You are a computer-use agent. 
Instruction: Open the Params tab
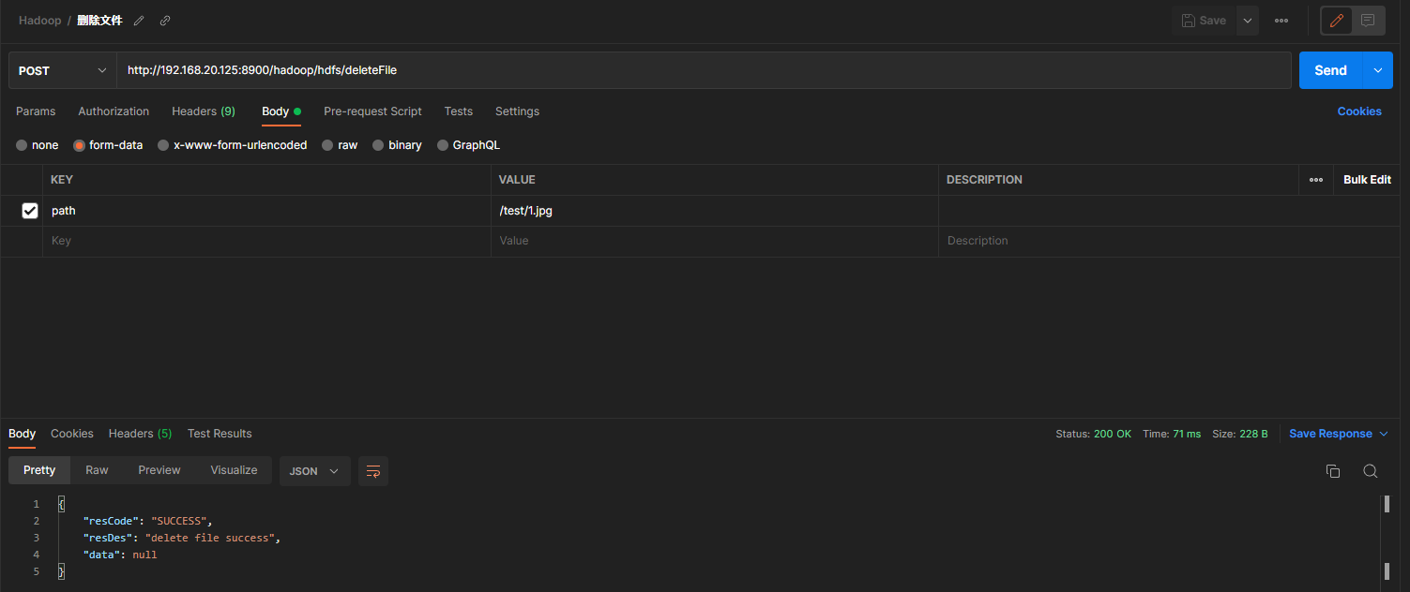36,111
